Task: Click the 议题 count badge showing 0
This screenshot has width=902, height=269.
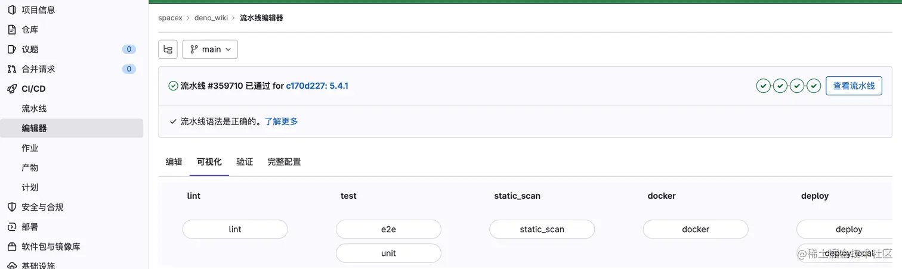Action: point(129,49)
